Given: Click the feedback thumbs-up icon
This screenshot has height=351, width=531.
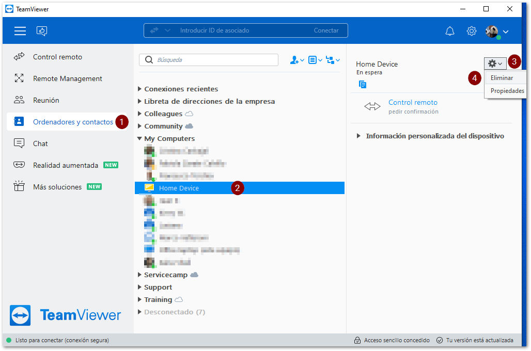Looking at the screenshot, I should click(42, 31).
